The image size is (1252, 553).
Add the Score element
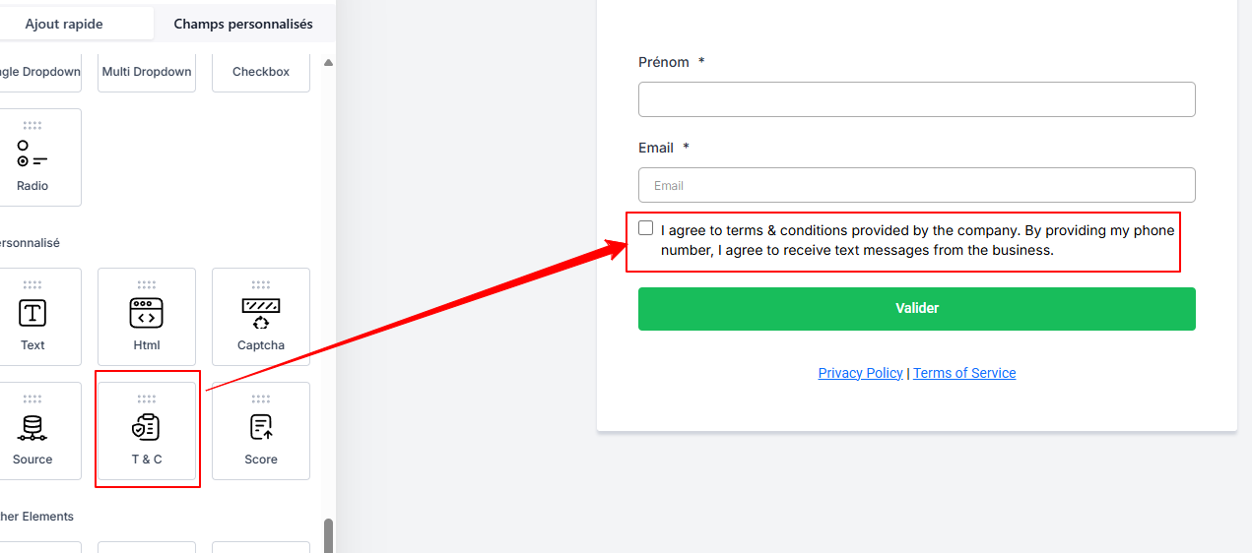click(x=261, y=431)
